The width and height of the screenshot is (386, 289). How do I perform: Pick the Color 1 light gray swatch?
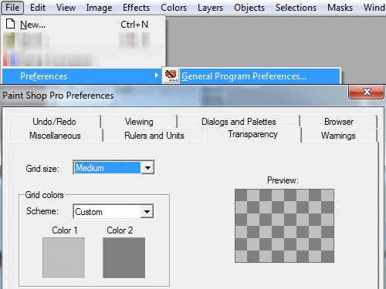point(63,257)
